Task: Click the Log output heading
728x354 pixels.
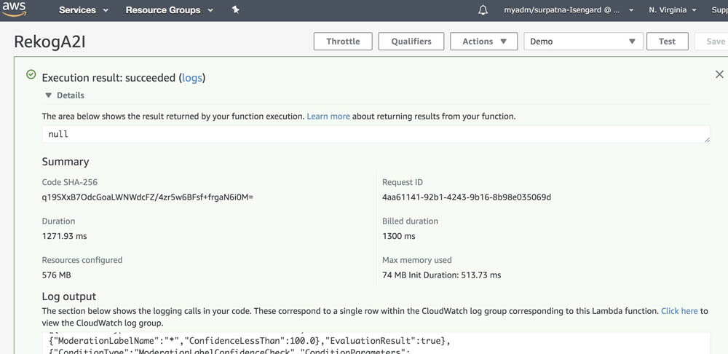Action: click(x=69, y=296)
